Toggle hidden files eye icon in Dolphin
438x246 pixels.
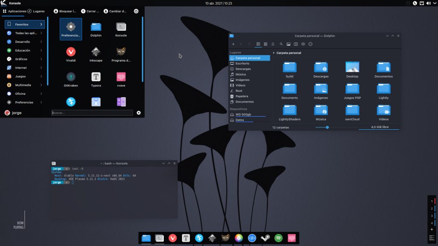(303, 44)
